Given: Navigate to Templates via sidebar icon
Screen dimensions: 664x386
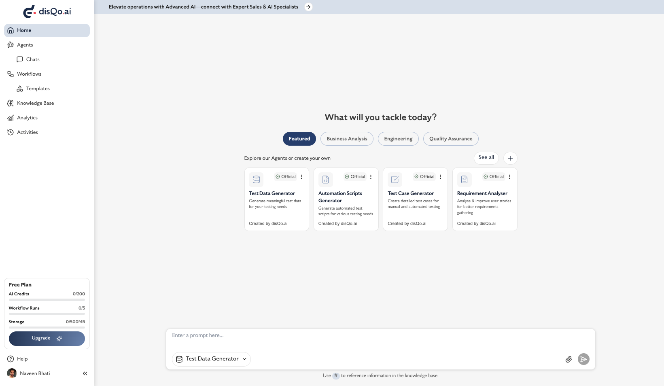Looking at the screenshot, I should [x=38, y=89].
